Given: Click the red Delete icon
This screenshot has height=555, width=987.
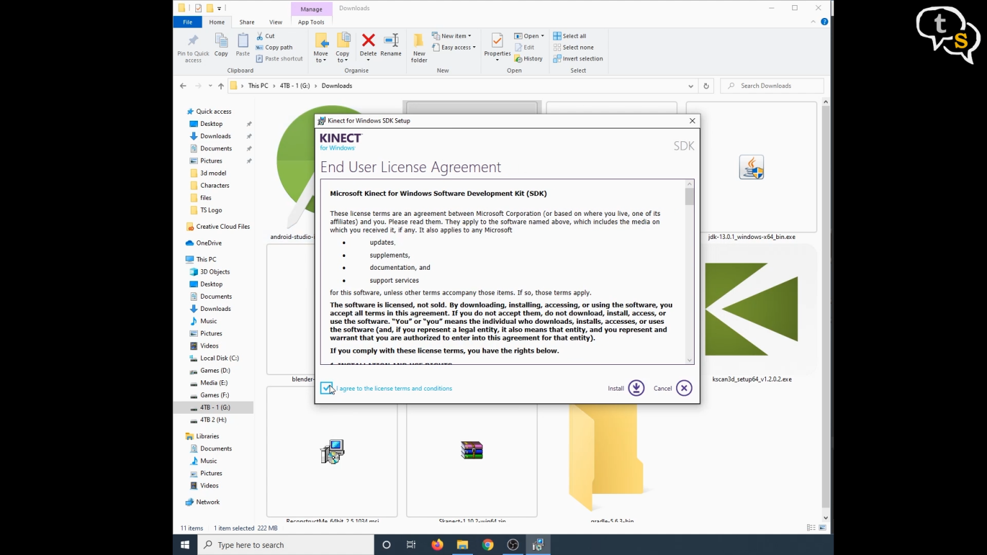Looking at the screenshot, I should (x=368, y=41).
